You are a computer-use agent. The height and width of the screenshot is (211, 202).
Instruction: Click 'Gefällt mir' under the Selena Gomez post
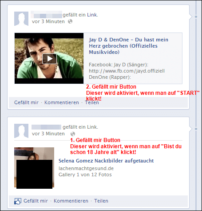click(x=36, y=201)
